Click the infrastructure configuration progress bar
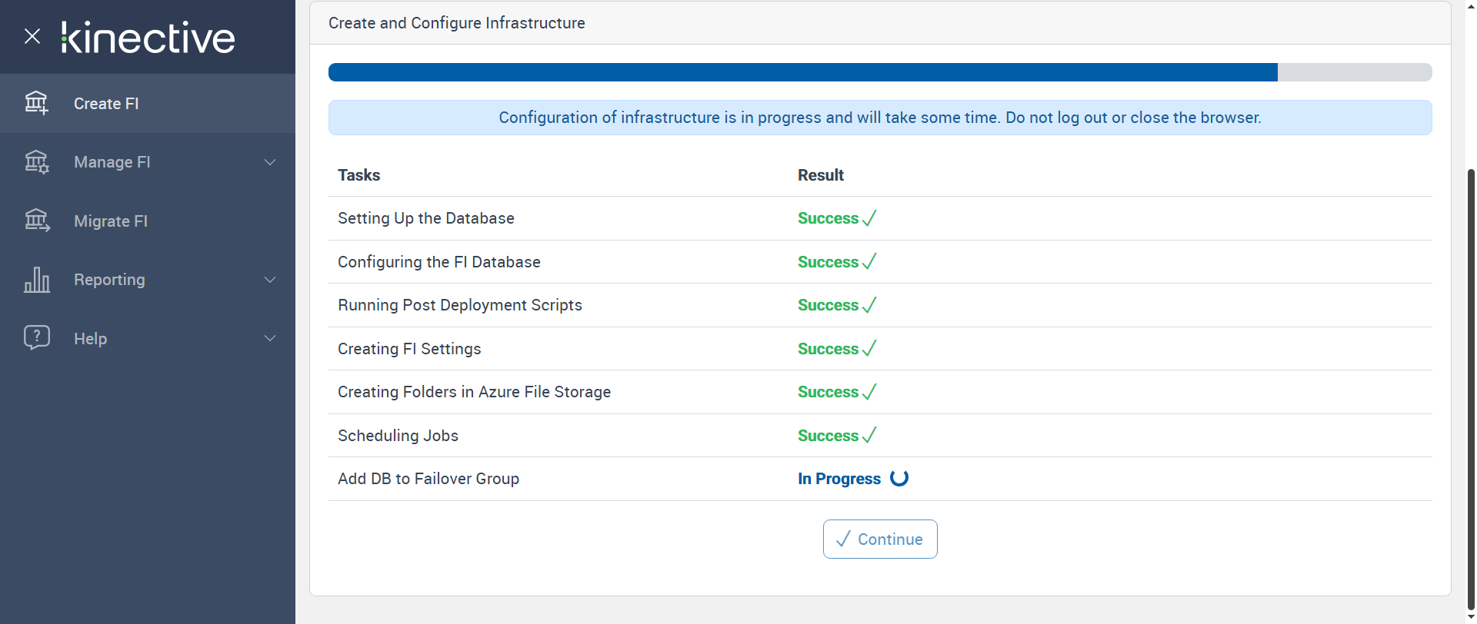Image resolution: width=1477 pixels, height=624 pixels. (879, 72)
